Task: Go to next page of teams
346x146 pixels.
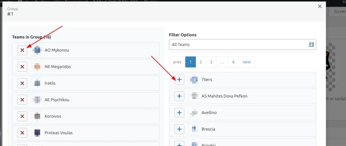Action: click(x=247, y=62)
